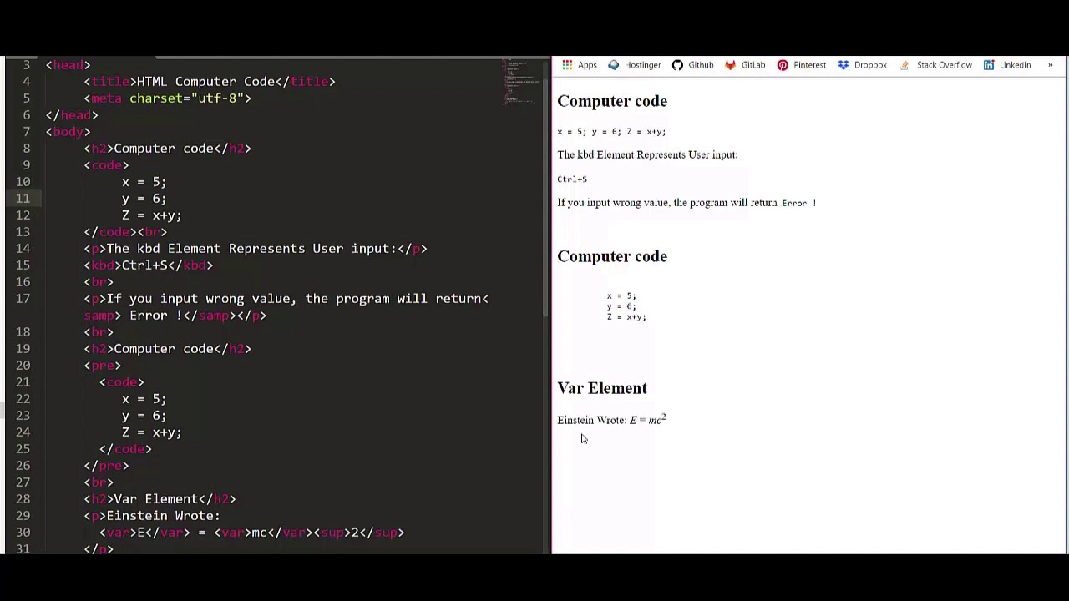Click the 'The kbd Element Represents User input' code line
Image resolution: width=1069 pixels, height=601 pixels.
click(255, 249)
